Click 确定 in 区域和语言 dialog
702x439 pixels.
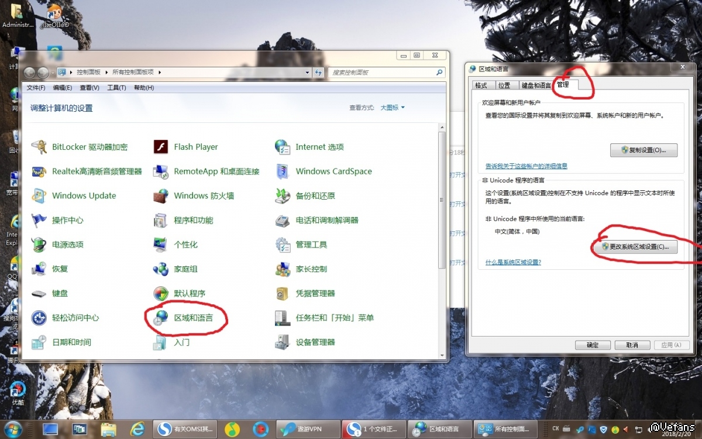click(593, 345)
